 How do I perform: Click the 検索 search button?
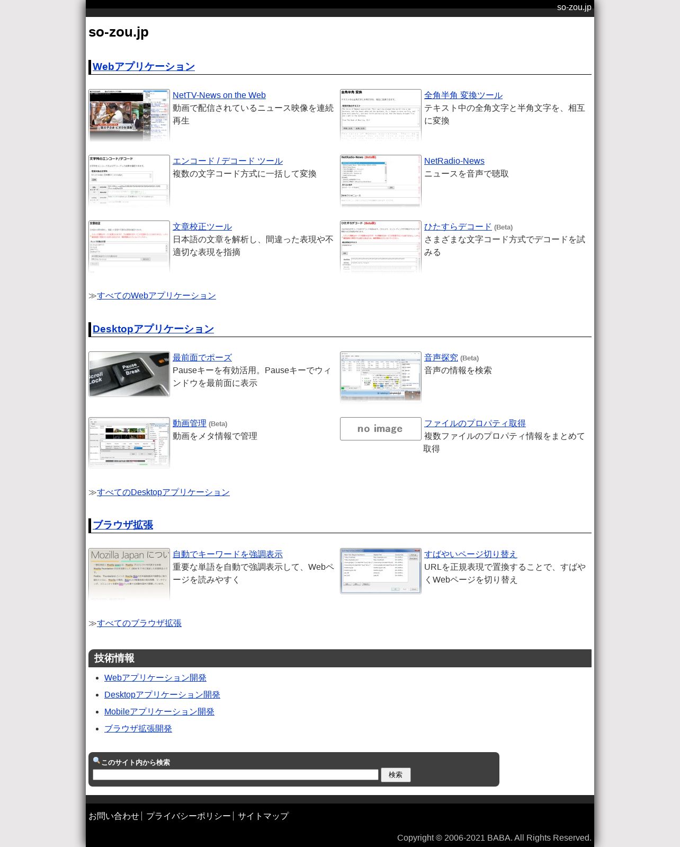pyautogui.click(x=396, y=775)
